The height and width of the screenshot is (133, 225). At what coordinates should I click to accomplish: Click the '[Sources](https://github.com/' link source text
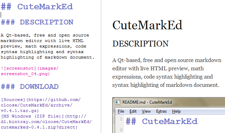[x=41, y=100]
